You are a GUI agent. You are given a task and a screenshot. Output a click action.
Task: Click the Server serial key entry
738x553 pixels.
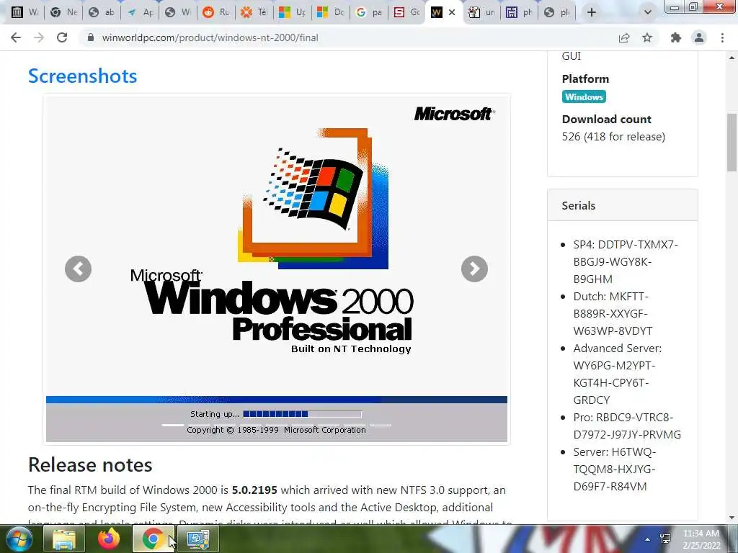point(615,469)
